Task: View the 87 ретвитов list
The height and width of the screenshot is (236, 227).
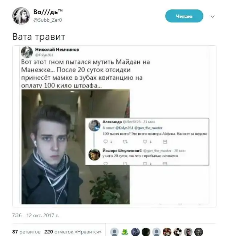Action: 27,232
